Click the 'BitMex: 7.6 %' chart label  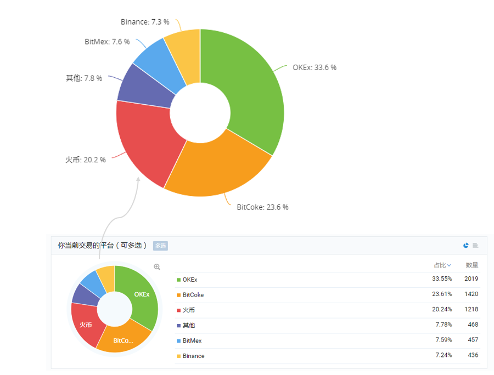point(107,42)
